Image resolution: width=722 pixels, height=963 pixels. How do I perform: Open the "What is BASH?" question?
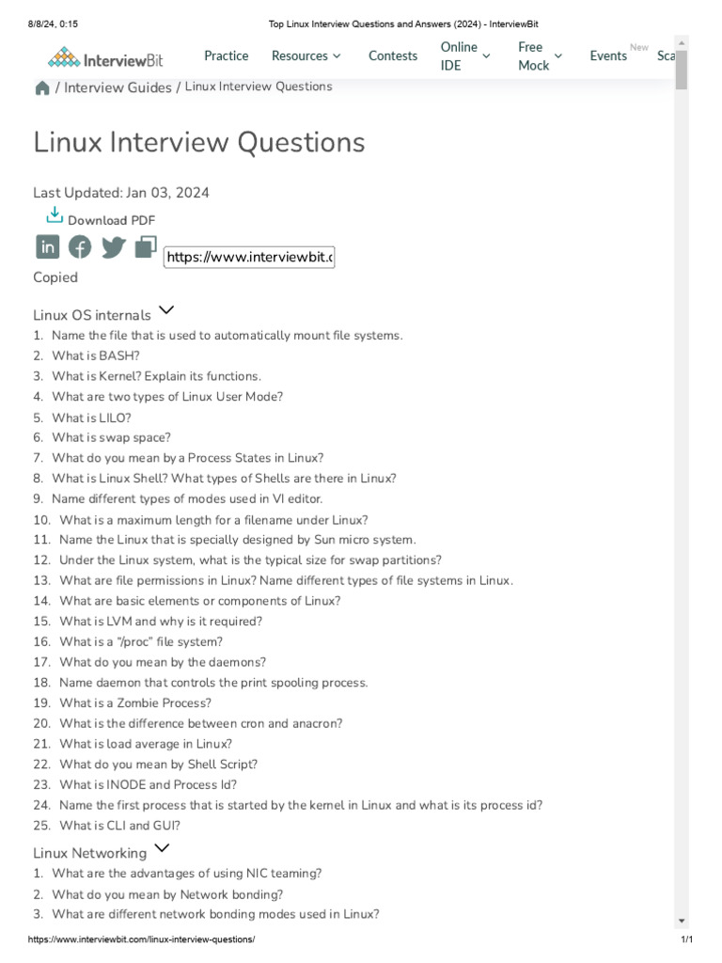coord(96,355)
